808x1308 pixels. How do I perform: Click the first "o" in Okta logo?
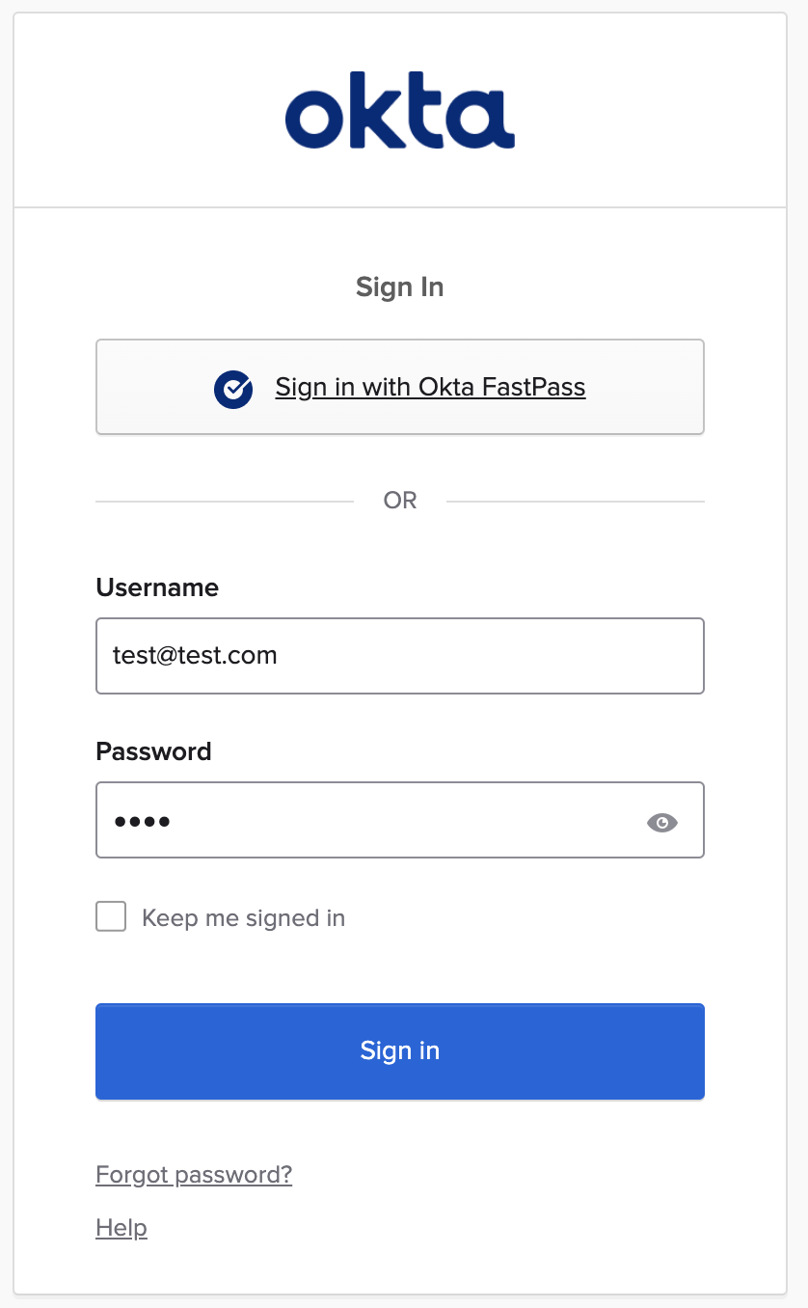coord(316,118)
